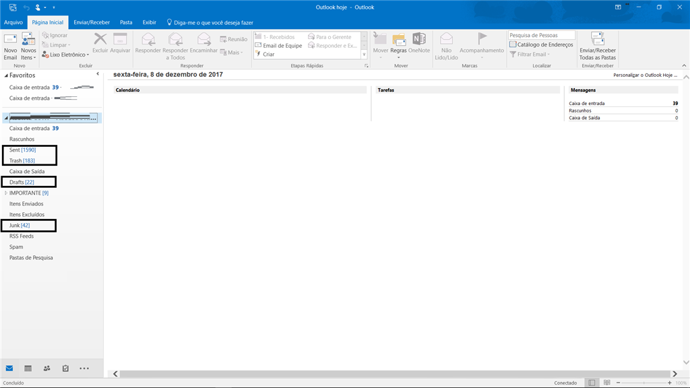
Task: Open the Limpar dropdown
Action: (x=56, y=45)
